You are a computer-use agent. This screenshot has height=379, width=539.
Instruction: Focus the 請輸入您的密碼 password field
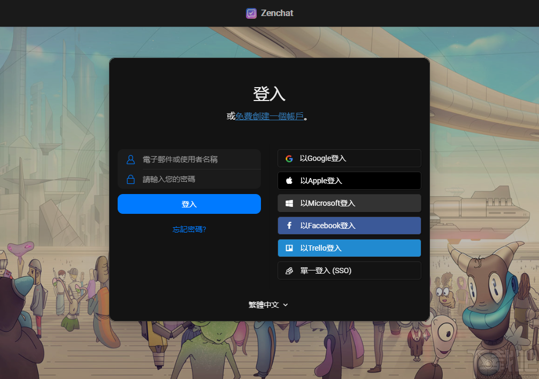click(189, 179)
